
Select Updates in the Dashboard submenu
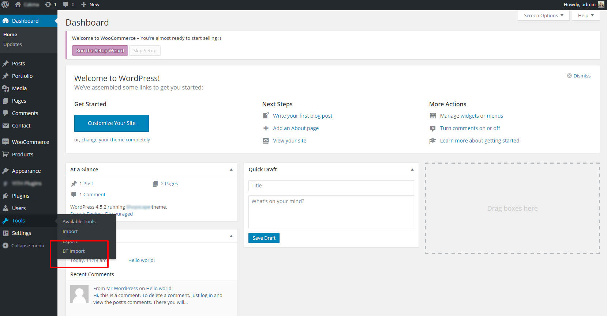coord(13,44)
